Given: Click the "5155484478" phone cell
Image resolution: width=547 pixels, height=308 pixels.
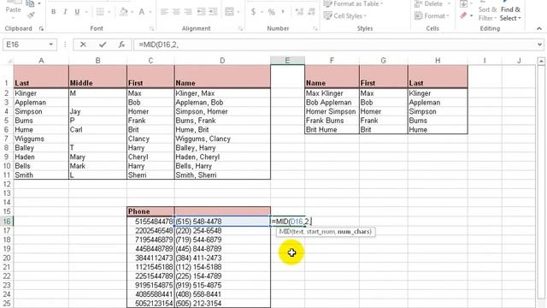Looking at the screenshot, I should [150, 222].
